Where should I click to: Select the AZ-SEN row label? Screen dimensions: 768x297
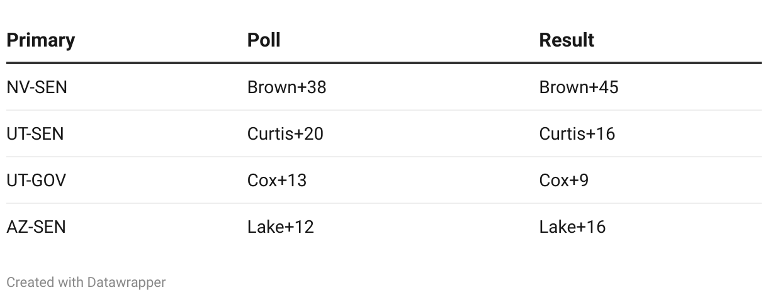pyautogui.click(x=36, y=227)
